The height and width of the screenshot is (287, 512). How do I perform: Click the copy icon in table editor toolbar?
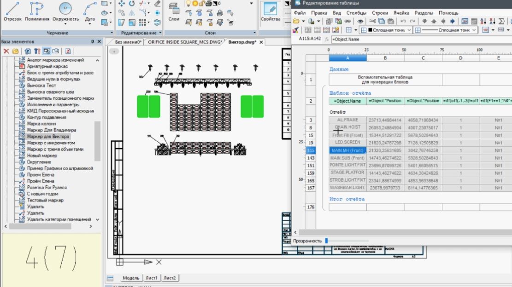[382, 21]
